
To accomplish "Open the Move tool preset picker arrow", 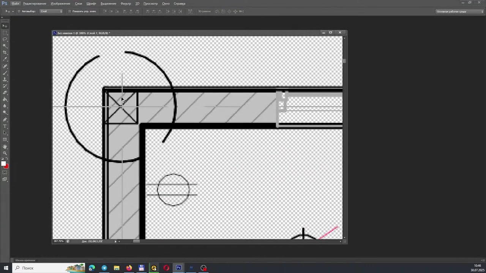I will tap(13, 11).
